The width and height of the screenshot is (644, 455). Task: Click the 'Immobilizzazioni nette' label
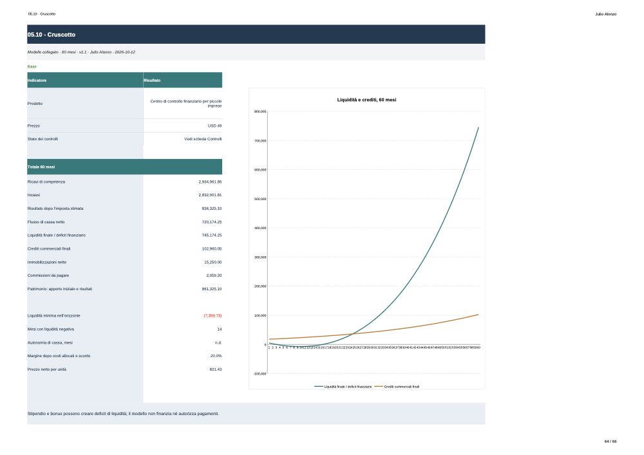47,262
